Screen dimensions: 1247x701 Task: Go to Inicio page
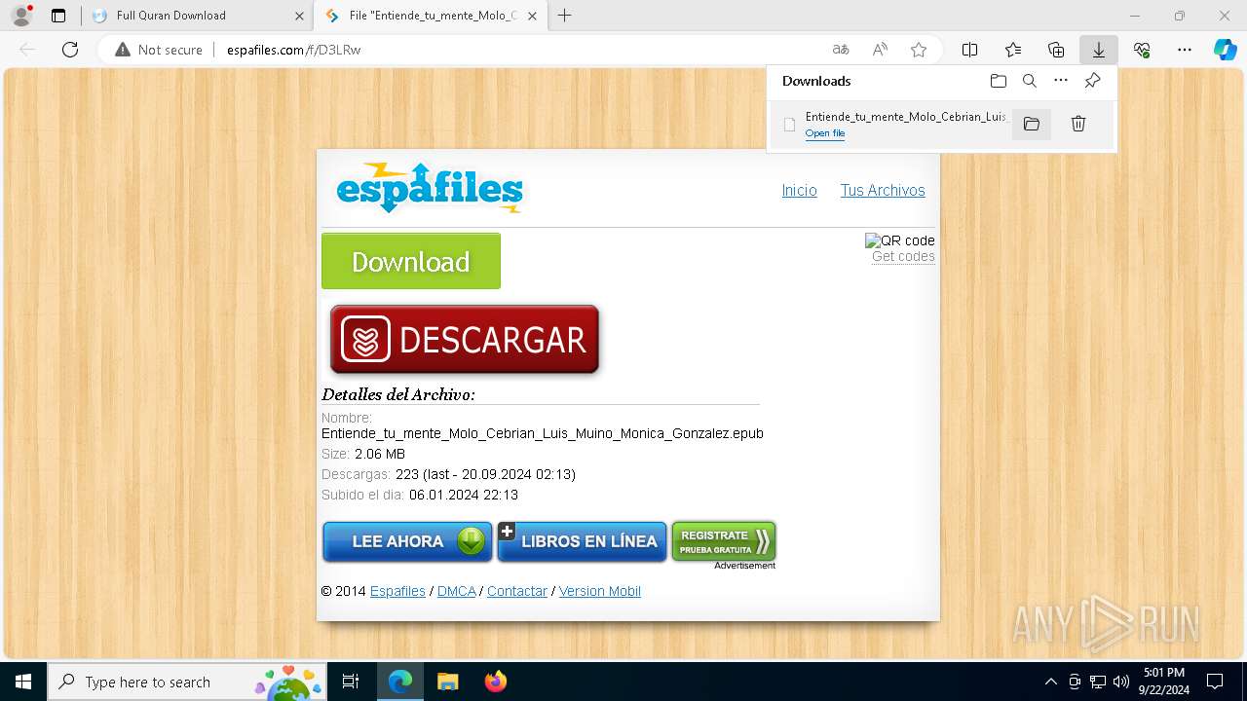pyautogui.click(x=800, y=190)
